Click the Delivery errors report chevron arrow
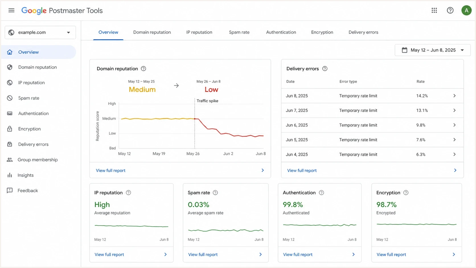This screenshot has height=268, width=476. coord(455,170)
